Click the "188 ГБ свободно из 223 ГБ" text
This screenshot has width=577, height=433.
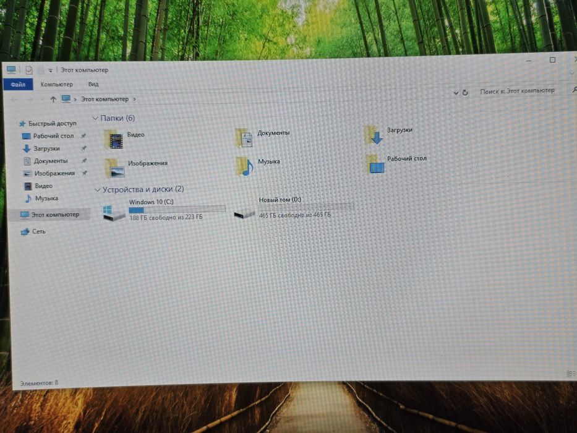pyautogui.click(x=166, y=218)
